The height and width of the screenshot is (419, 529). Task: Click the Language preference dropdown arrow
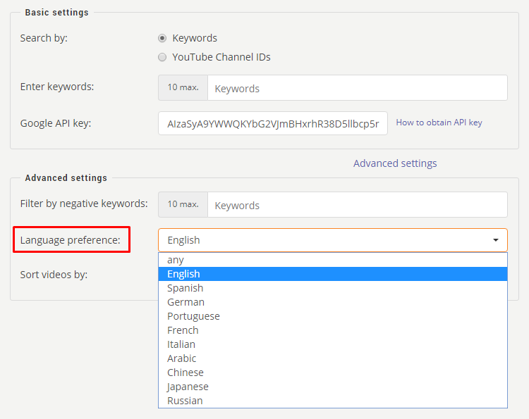pos(496,240)
